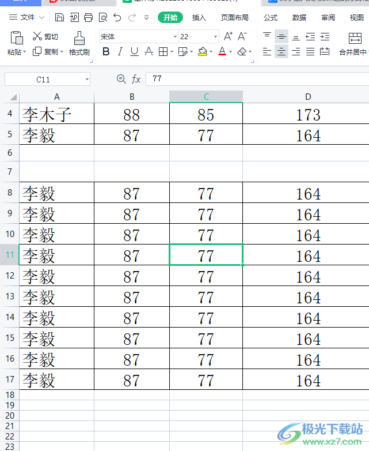Click the distributed alignment icon

325,52
